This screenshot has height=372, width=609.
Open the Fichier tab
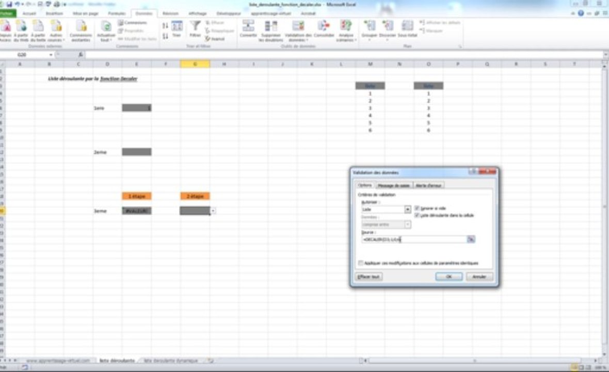(7, 13)
